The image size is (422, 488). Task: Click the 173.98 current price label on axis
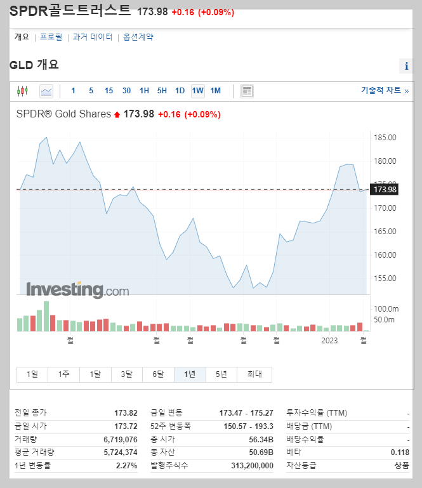385,189
